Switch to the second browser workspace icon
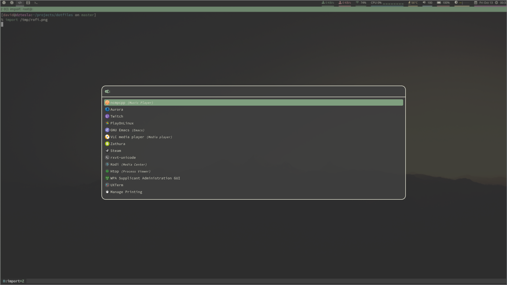 [x=12, y=3]
